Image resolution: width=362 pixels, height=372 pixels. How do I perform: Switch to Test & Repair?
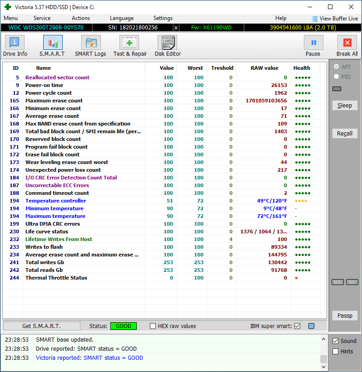pyautogui.click(x=130, y=46)
